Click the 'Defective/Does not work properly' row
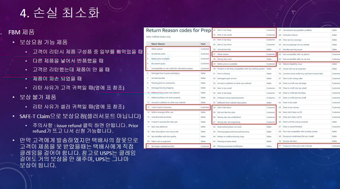Viewport: 340px width, 189px height. [178, 98]
